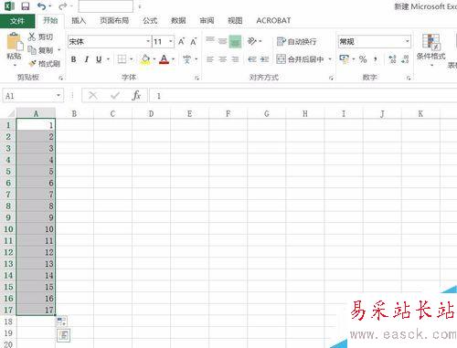The width and height of the screenshot is (457, 348).
Task: Click the Save icon in quick access toolbar
Action: [26, 6]
